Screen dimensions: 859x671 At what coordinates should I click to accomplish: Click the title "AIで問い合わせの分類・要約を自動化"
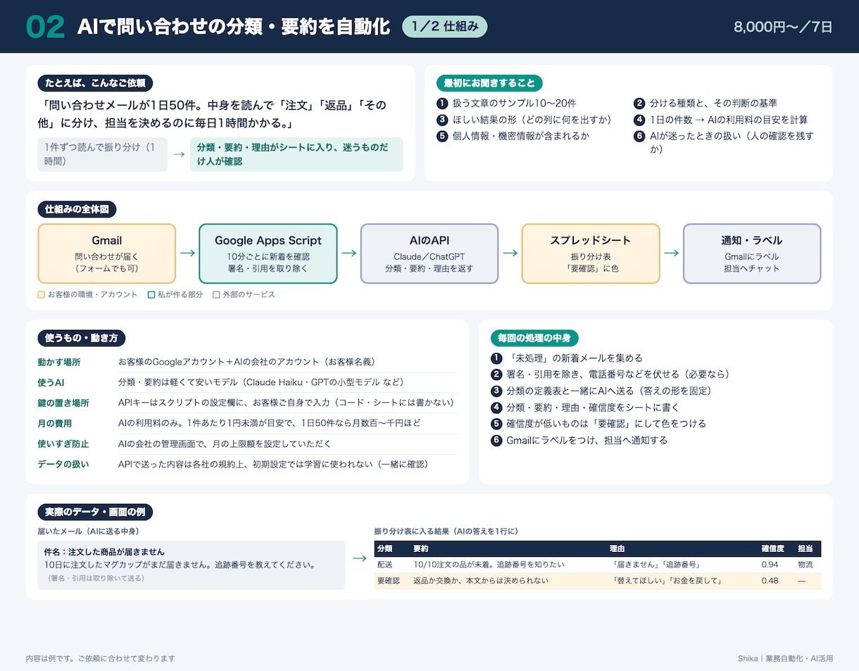(234, 27)
